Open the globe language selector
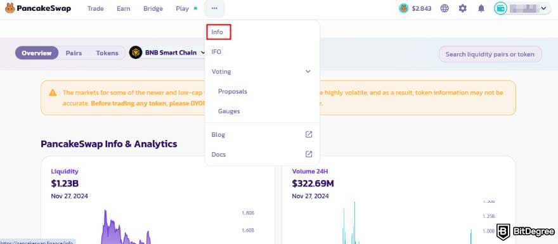This screenshot has width=558, height=244. (444, 8)
